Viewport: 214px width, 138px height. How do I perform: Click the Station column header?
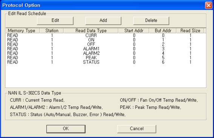(52, 31)
